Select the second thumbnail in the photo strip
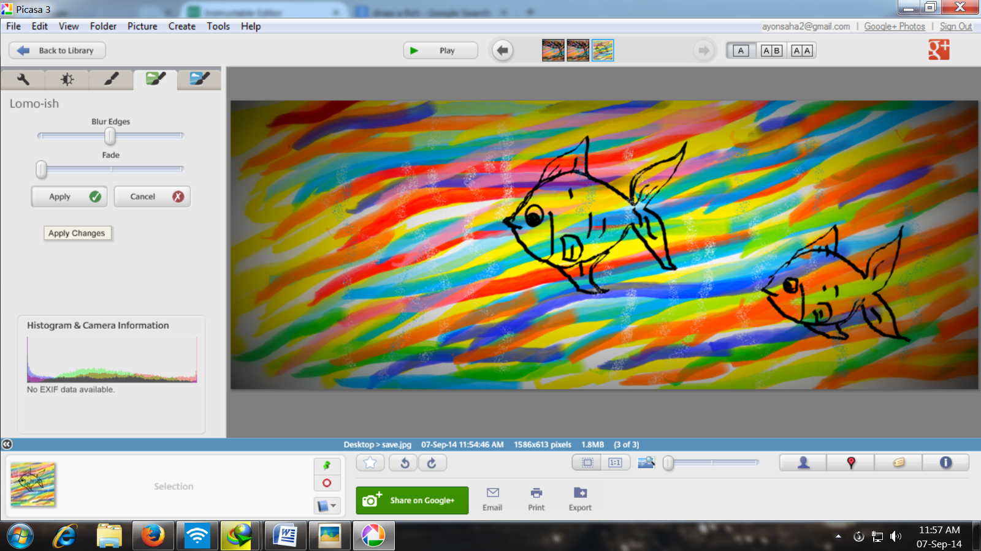 click(578, 50)
